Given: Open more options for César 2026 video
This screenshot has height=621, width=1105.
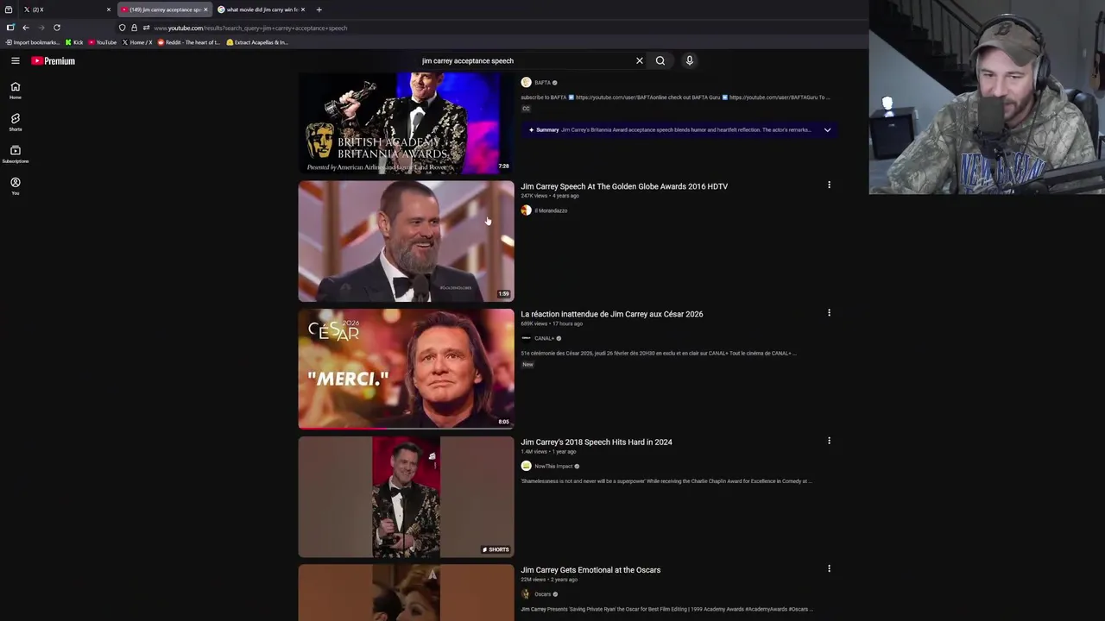Looking at the screenshot, I should pyautogui.click(x=829, y=312).
